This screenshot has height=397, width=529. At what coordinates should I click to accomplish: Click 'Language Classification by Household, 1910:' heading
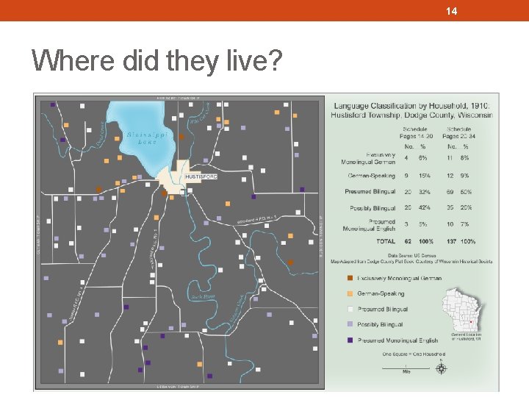click(411, 106)
